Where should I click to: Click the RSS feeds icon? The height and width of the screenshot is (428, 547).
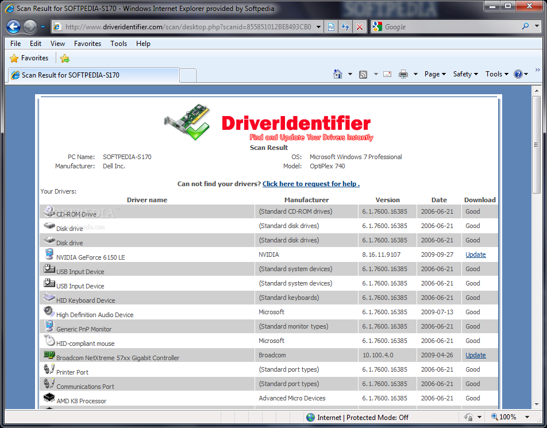(x=363, y=74)
